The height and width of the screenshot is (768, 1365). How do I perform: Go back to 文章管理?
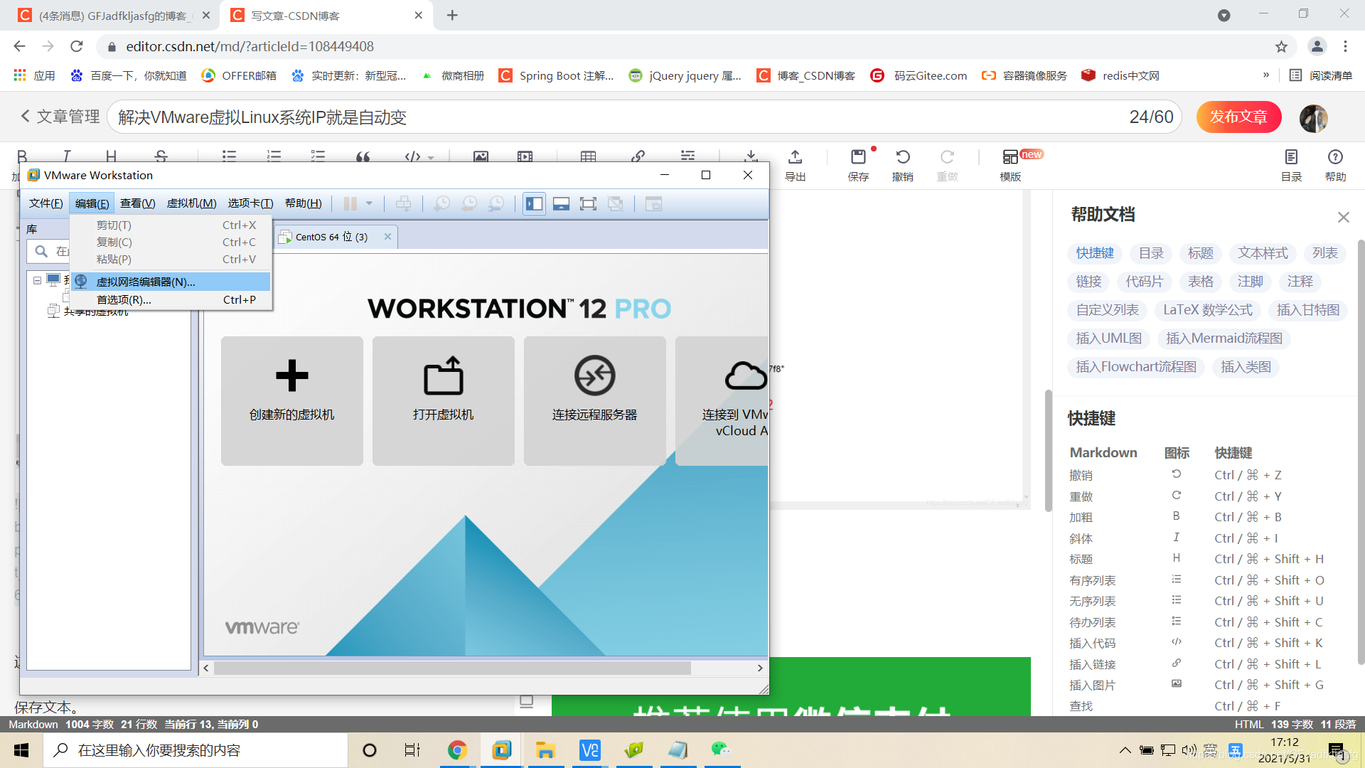point(60,117)
